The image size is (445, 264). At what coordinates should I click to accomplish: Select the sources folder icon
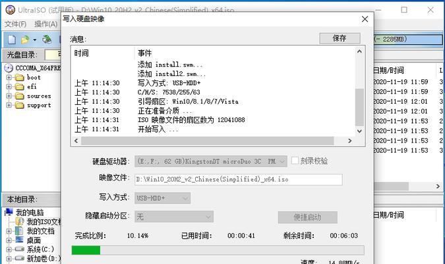(19, 96)
